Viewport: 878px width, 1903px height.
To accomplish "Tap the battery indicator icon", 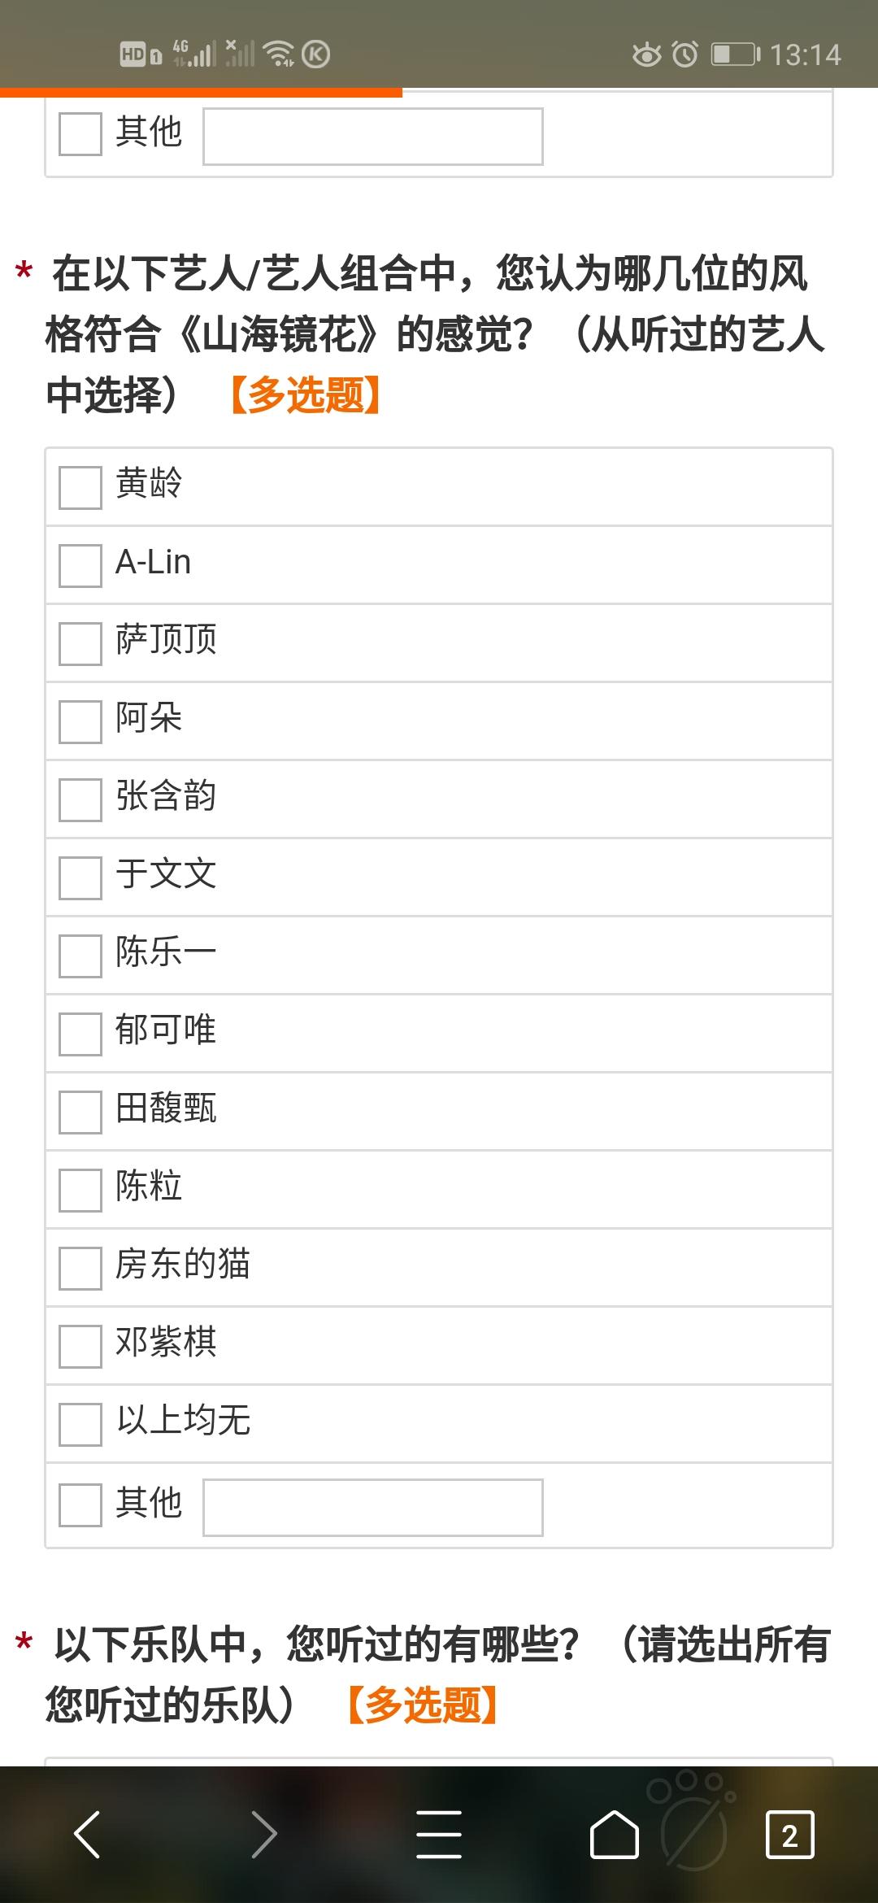I will [736, 54].
